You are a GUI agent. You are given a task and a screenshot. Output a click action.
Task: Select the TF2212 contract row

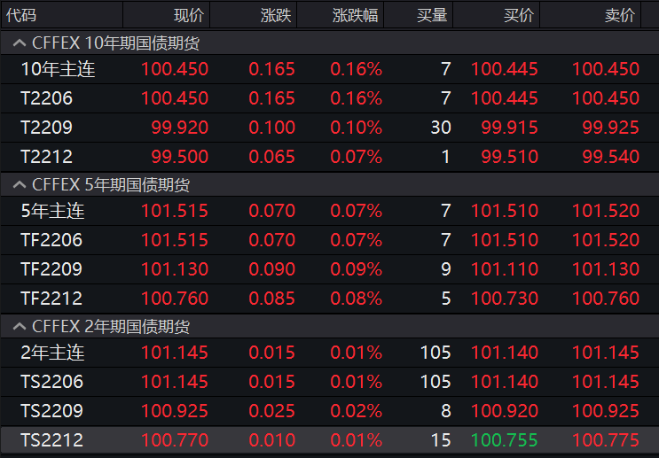51,299
